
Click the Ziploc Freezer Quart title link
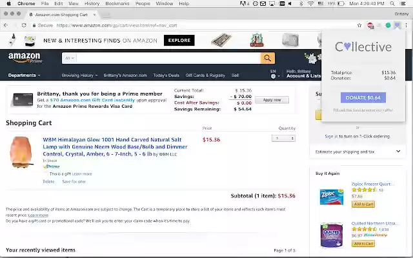pos(373,184)
